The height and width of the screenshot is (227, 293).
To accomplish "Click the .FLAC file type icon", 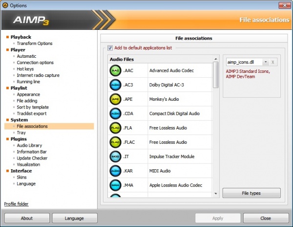I will (x=115, y=142).
